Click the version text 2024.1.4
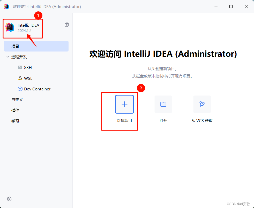The height and width of the screenshot is (208, 254). click(25, 31)
